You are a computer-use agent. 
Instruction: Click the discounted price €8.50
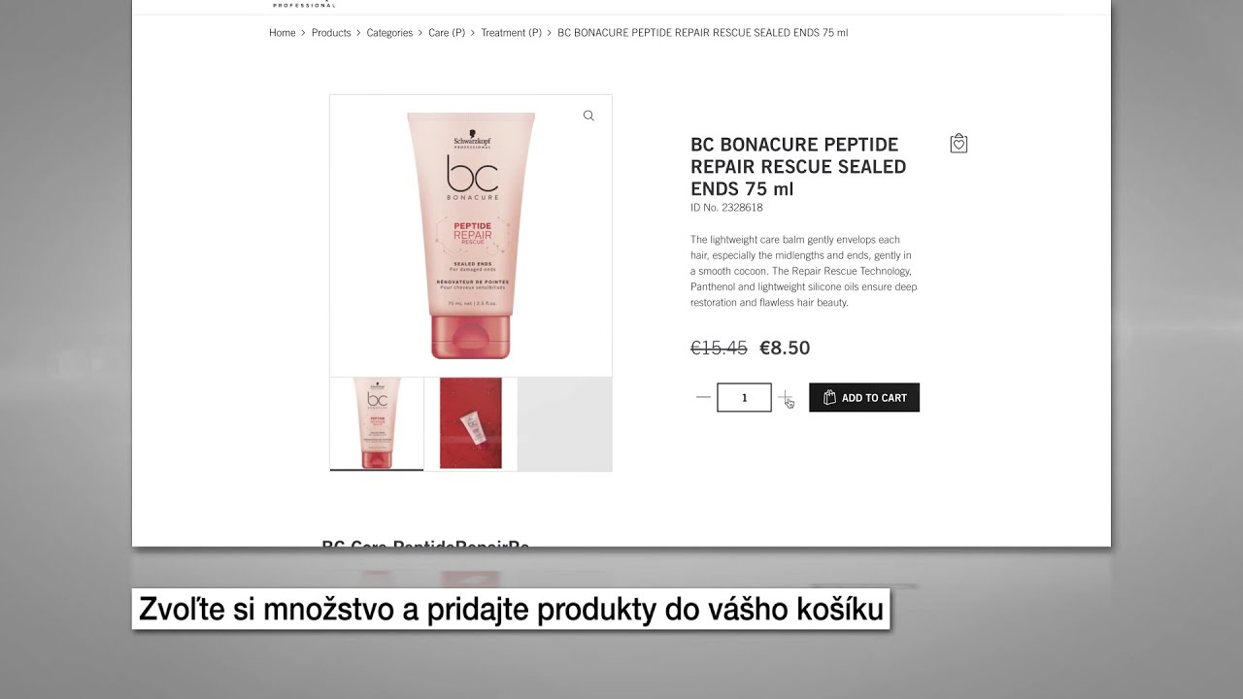785,348
